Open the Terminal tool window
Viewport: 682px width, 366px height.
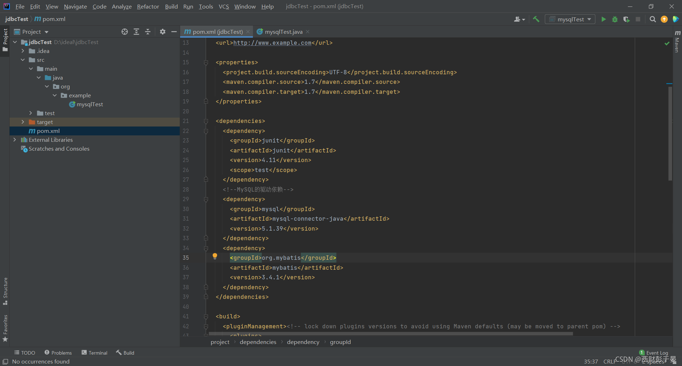coord(94,352)
